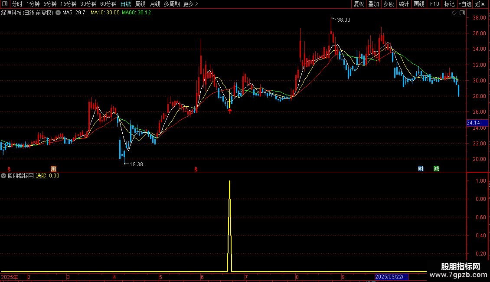This screenshot has height=282, width=490.
Task: Click the panel layout icon at top-left
Action: click(x=5, y=4)
